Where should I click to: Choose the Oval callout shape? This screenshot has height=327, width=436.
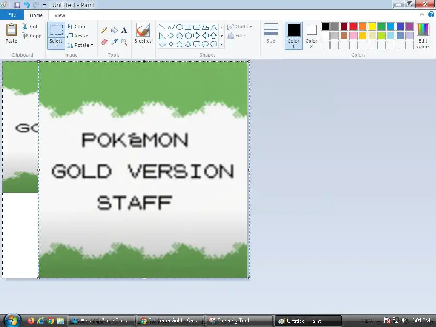pos(205,44)
